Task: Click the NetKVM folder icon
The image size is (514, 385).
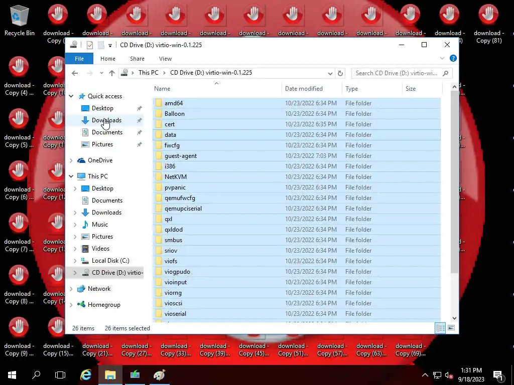Action: (x=159, y=177)
